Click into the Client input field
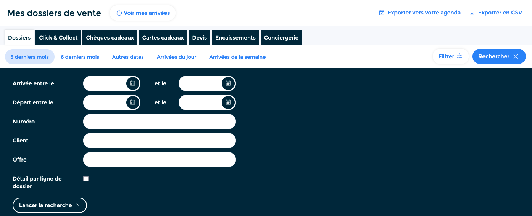Screen dimensions: 532x216 pyautogui.click(x=160, y=141)
